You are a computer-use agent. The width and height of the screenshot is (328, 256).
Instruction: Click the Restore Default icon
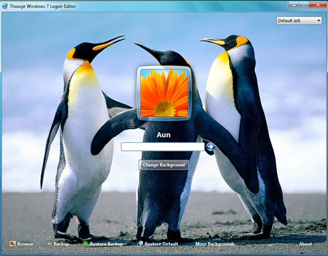[140, 243]
